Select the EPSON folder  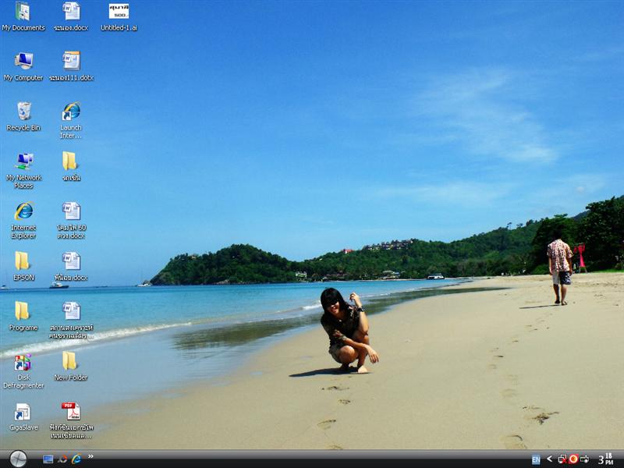[23, 261]
